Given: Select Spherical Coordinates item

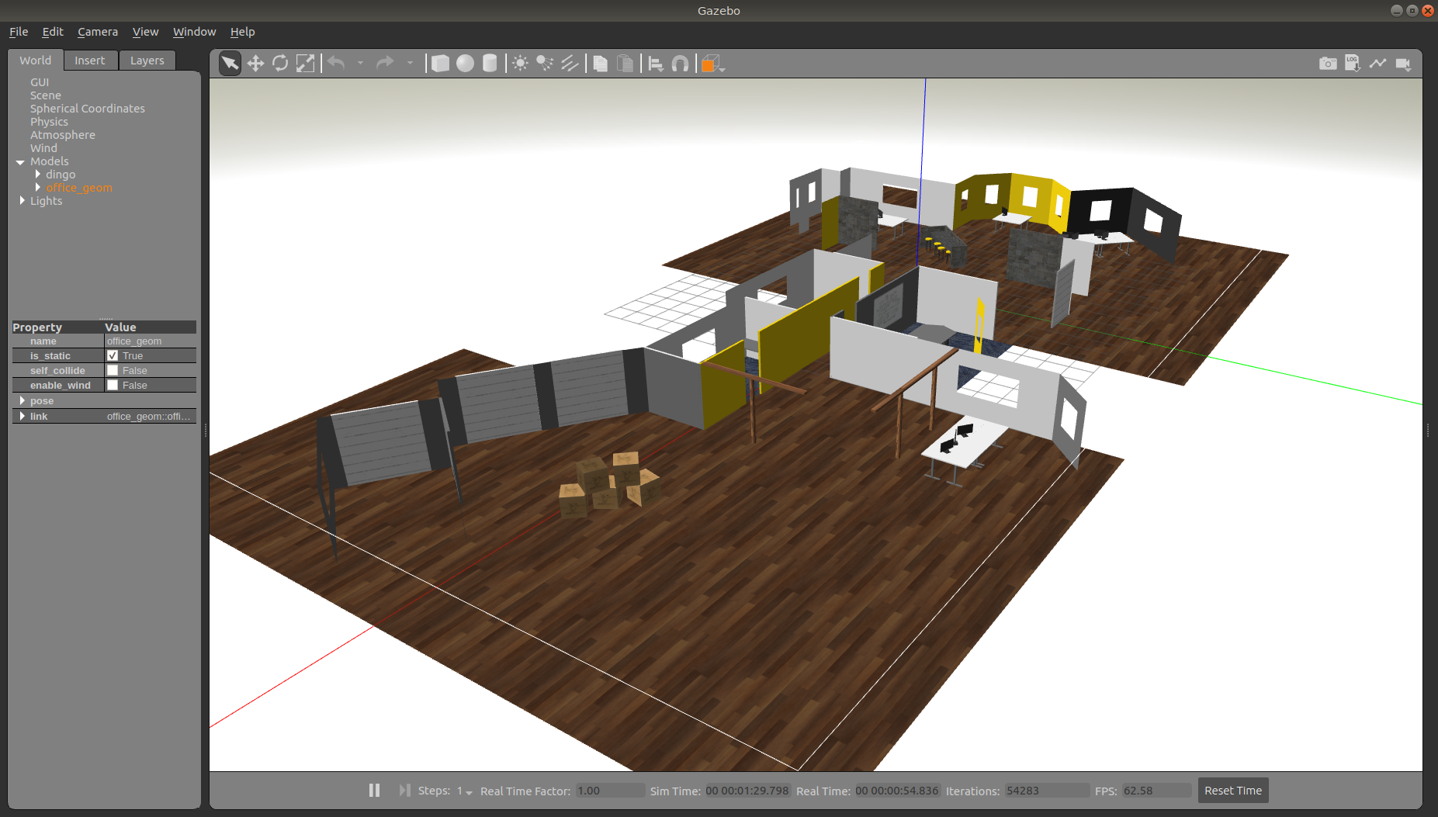Looking at the screenshot, I should pos(88,109).
